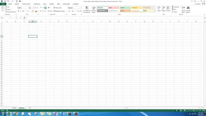
Task: Increase the font size
Action: click(x=35, y=8)
